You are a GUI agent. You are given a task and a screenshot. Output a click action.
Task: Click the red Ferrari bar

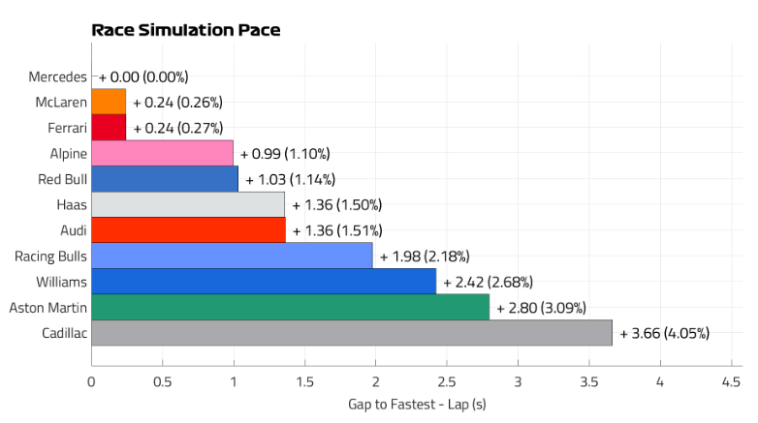[x=109, y=127]
